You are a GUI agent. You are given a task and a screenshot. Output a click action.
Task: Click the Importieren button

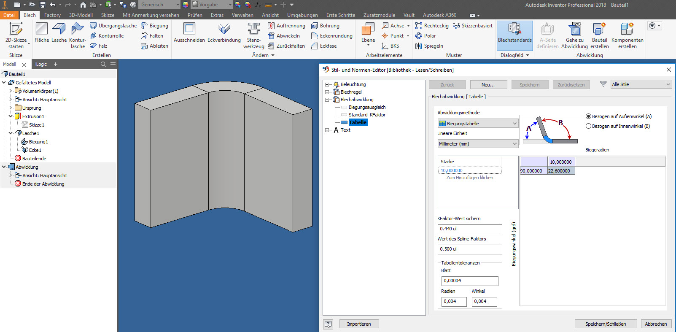tap(358, 324)
